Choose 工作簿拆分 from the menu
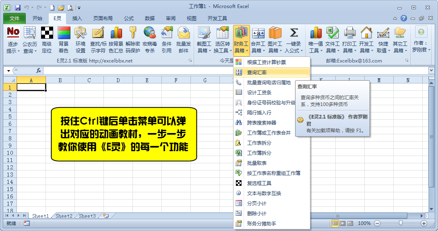 [x=272, y=153]
